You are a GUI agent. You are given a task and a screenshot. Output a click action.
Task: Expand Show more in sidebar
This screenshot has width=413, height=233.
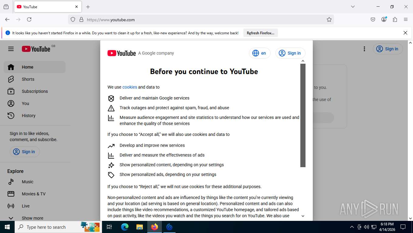[35, 218]
